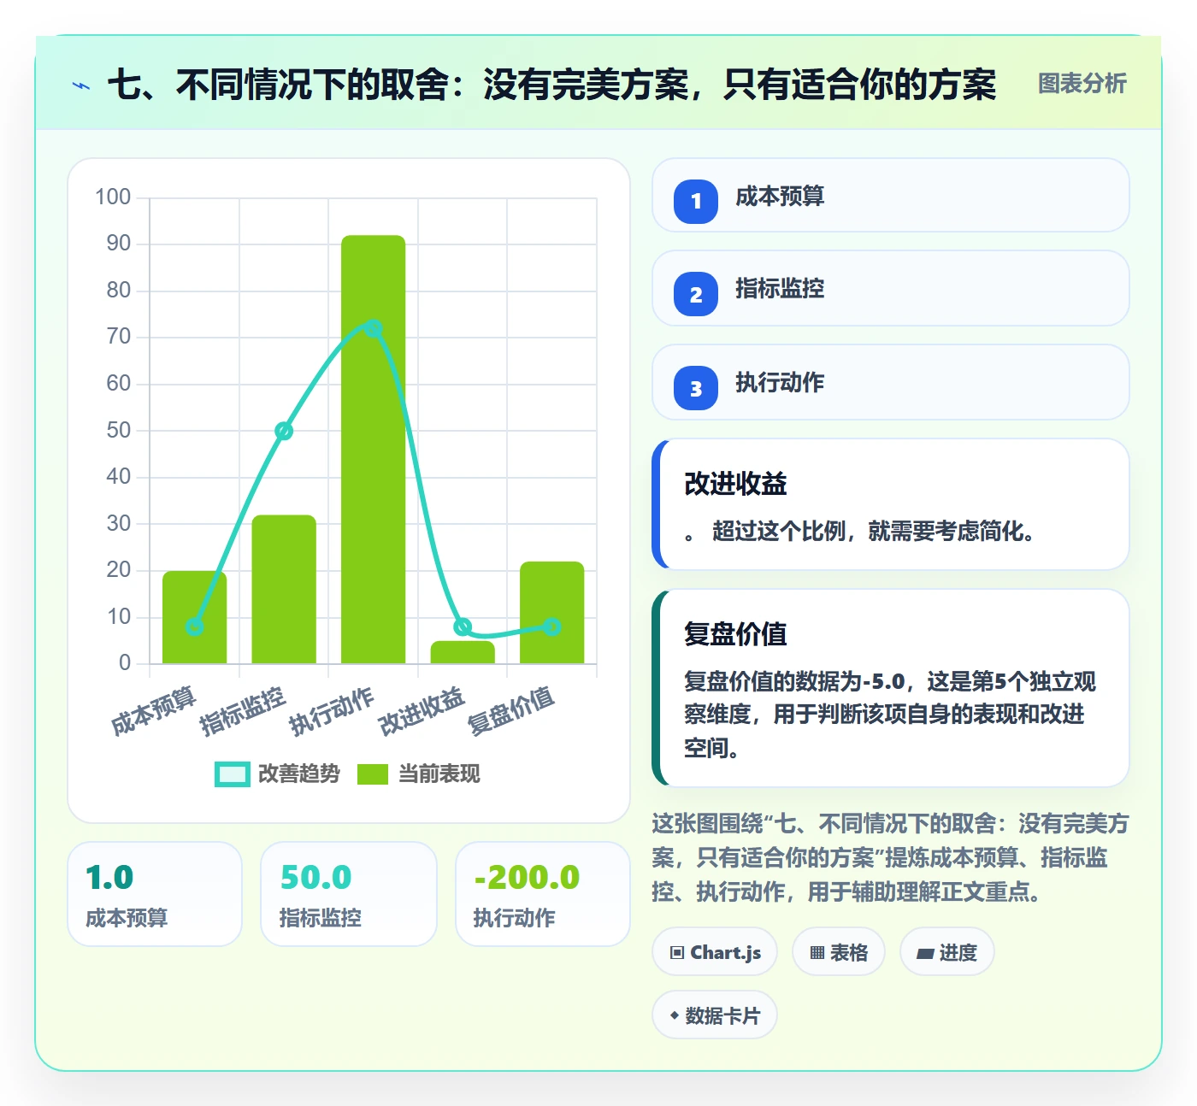Viewport: 1197px width, 1106px height.
Task: Click the Chart.js tag
Action: 715,952
